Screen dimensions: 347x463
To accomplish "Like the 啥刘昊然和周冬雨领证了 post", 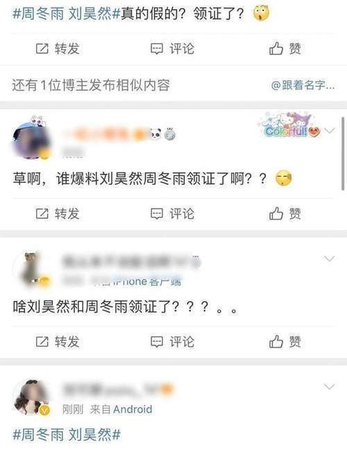I will 285,342.
